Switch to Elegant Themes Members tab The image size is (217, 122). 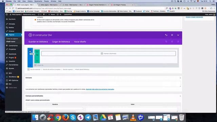click(98, 5)
